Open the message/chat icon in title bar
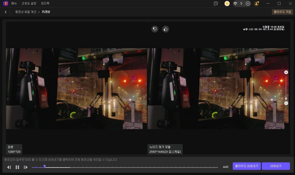This screenshot has width=295, height=175. point(216,3)
